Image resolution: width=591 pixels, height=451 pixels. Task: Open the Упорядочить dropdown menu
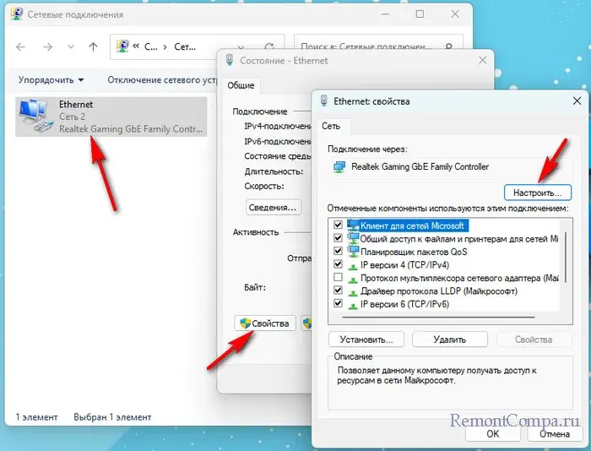pos(51,80)
